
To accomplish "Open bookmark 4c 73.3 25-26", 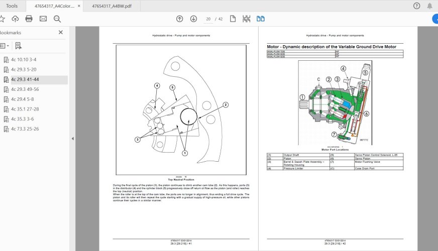I will tap(25, 129).
